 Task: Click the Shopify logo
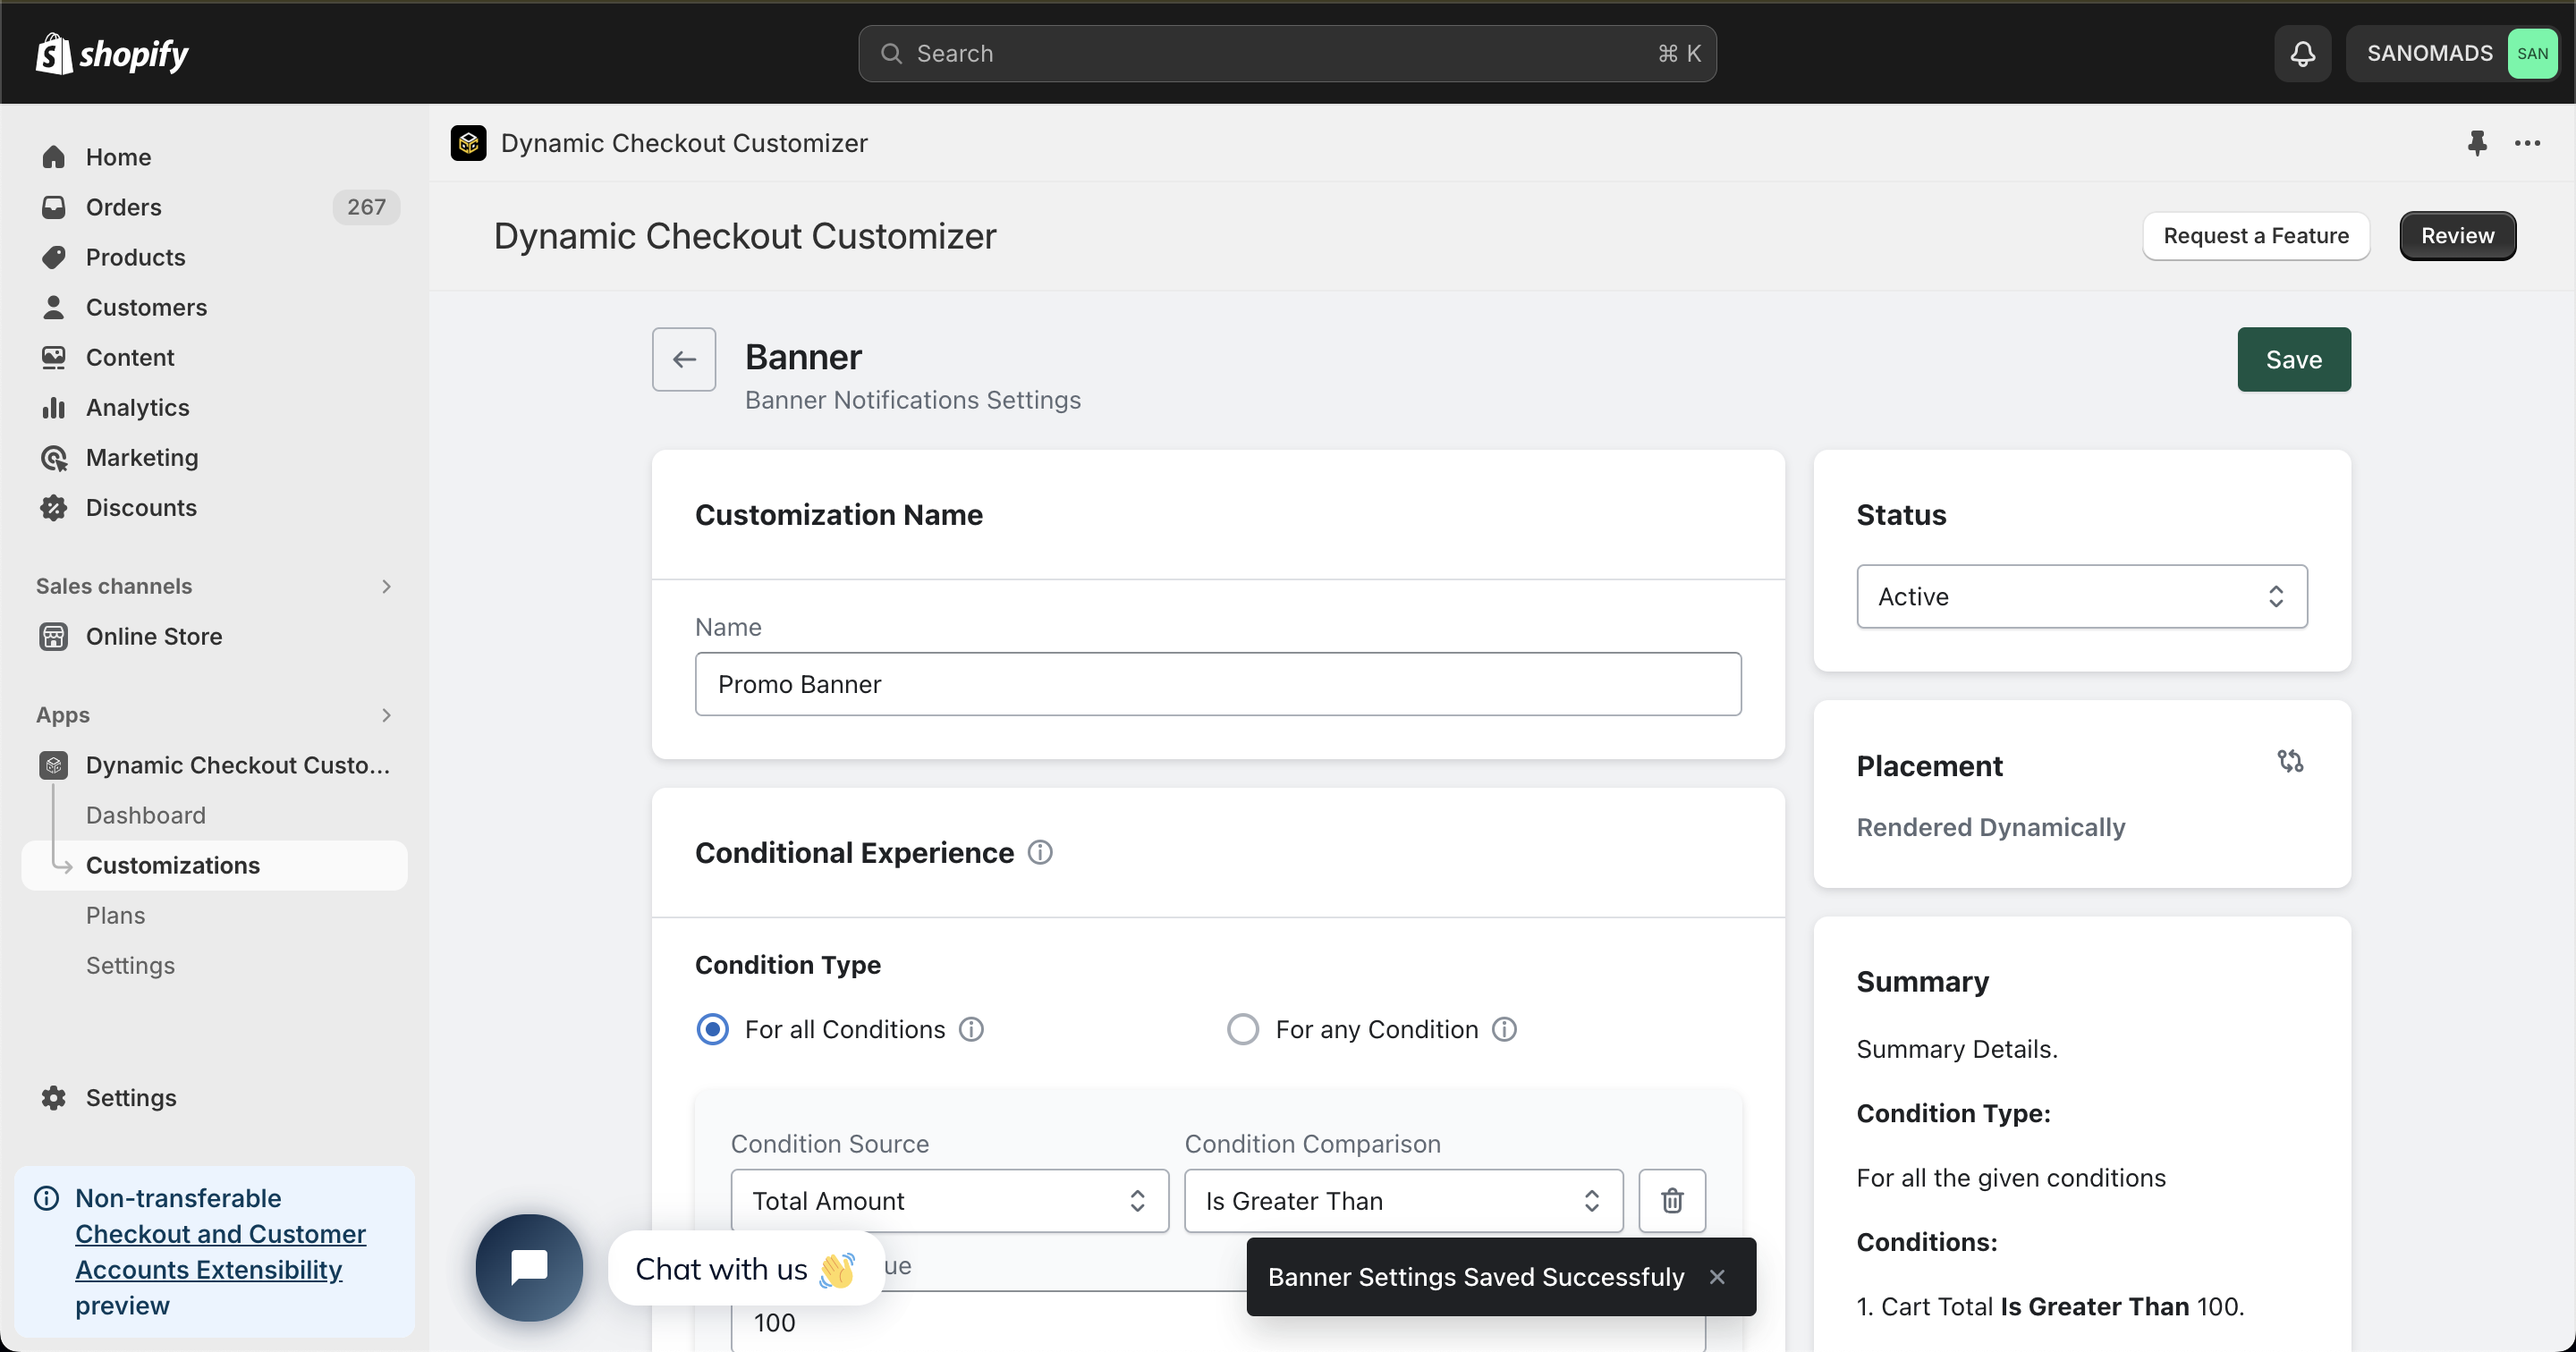112,53
